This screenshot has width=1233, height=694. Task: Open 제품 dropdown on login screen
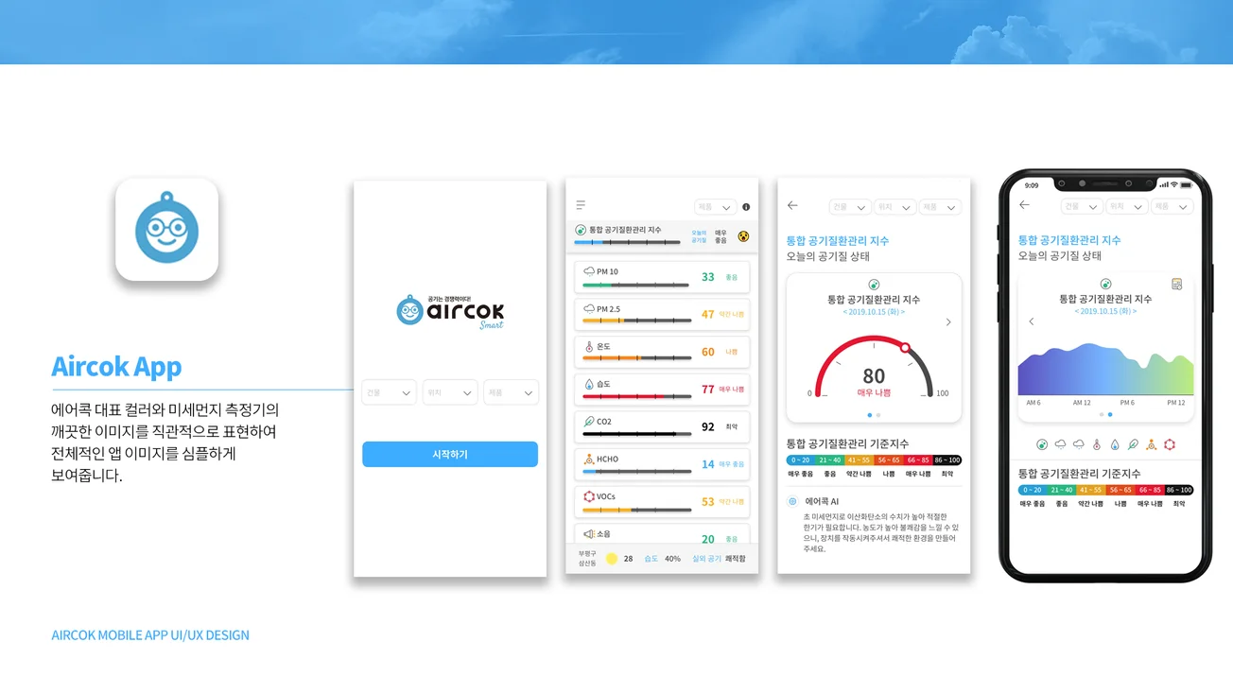pyautogui.click(x=511, y=392)
